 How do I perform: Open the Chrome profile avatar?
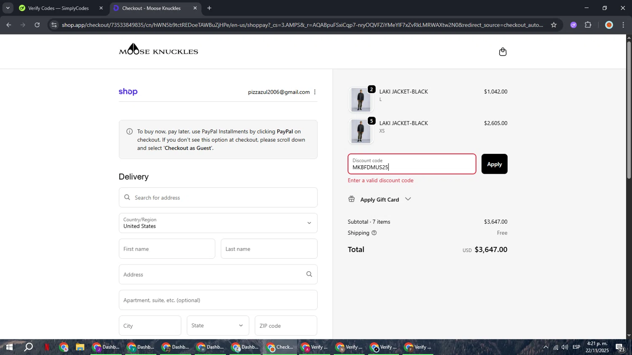pos(609,25)
